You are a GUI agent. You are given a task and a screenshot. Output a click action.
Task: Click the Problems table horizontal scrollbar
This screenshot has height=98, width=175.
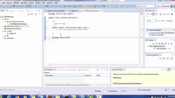68,85
